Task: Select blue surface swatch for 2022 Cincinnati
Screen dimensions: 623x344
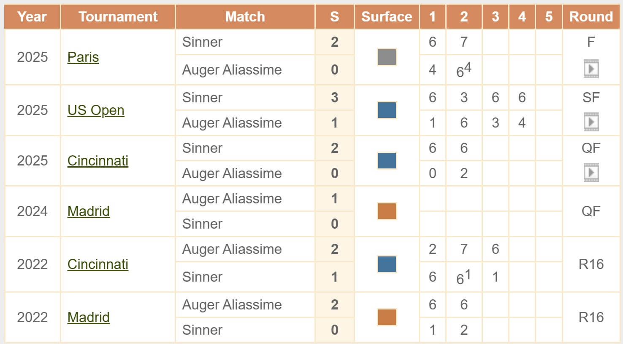Action: (387, 264)
